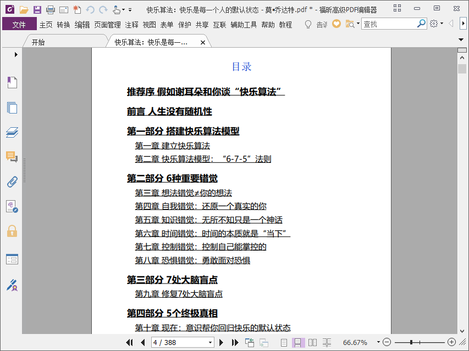Open link 第九章 修复7处大脑盲点

tap(179, 294)
